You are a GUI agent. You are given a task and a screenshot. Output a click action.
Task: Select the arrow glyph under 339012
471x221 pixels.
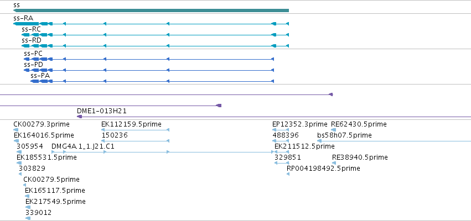[28, 218]
